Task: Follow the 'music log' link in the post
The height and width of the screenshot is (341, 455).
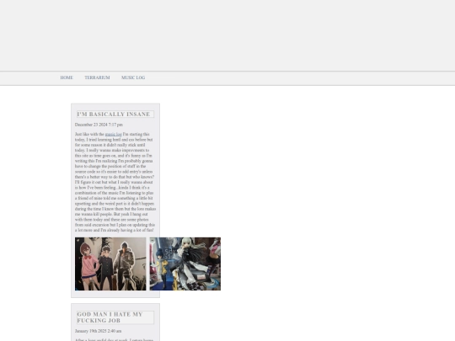Action: coord(113,134)
